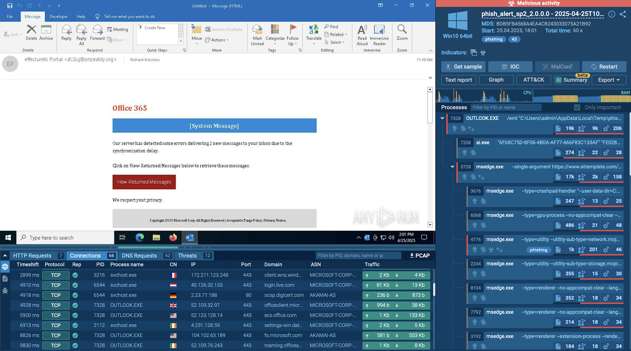
Task: Click the Filter by PID or name field
Action: pyautogui.click(x=506, y=107)
